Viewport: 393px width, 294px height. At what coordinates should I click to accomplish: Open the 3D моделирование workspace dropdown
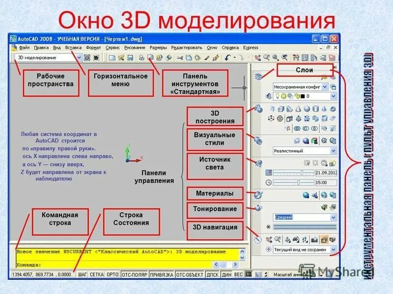coord(79,58)
